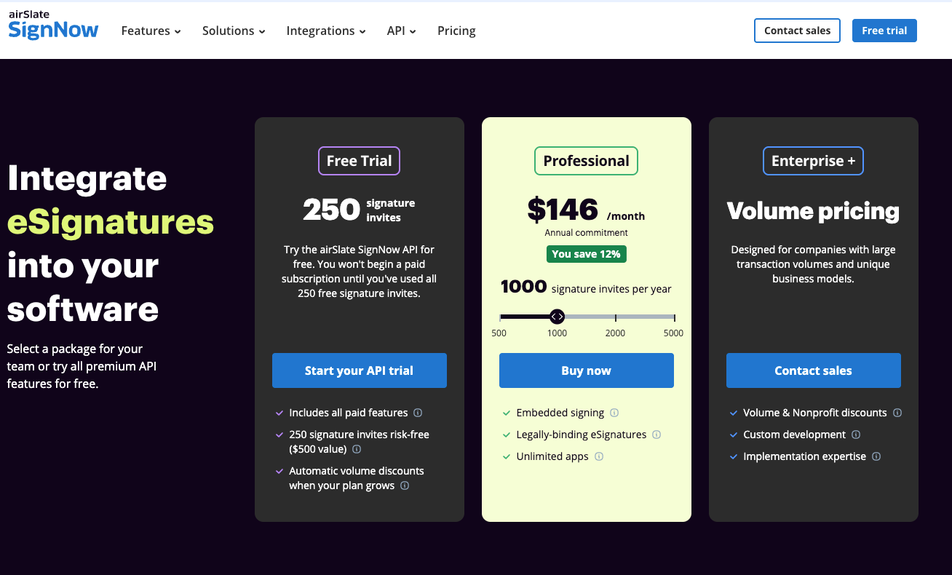
Task: Open the info tooltip for Embedded signing
Action: pyautogui.click(x=614, y=413)
